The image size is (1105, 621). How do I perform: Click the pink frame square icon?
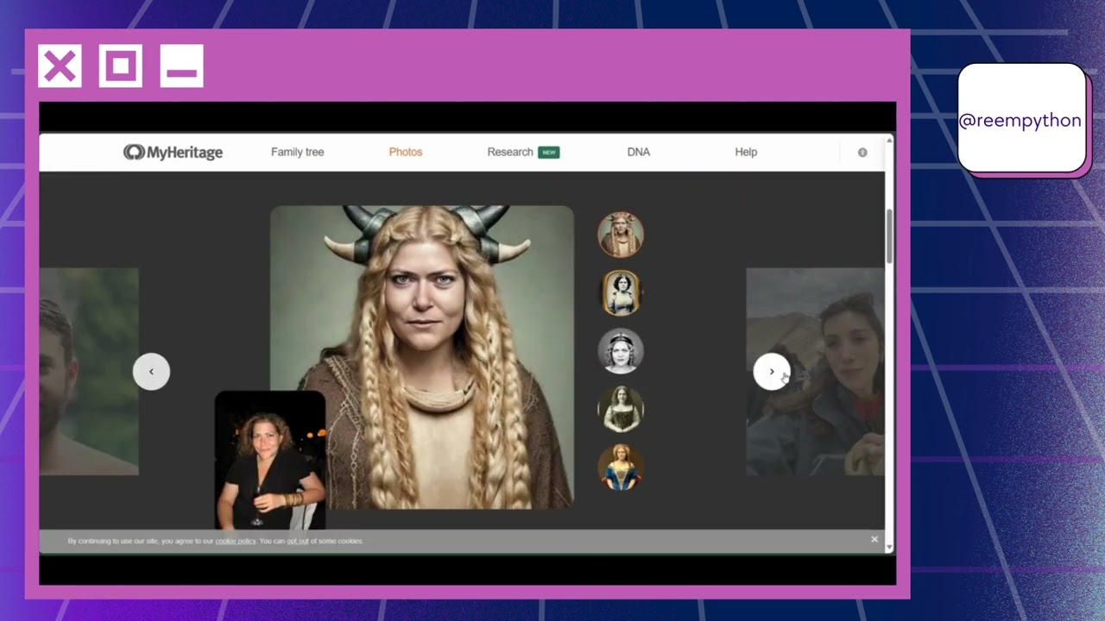point(121,66)
